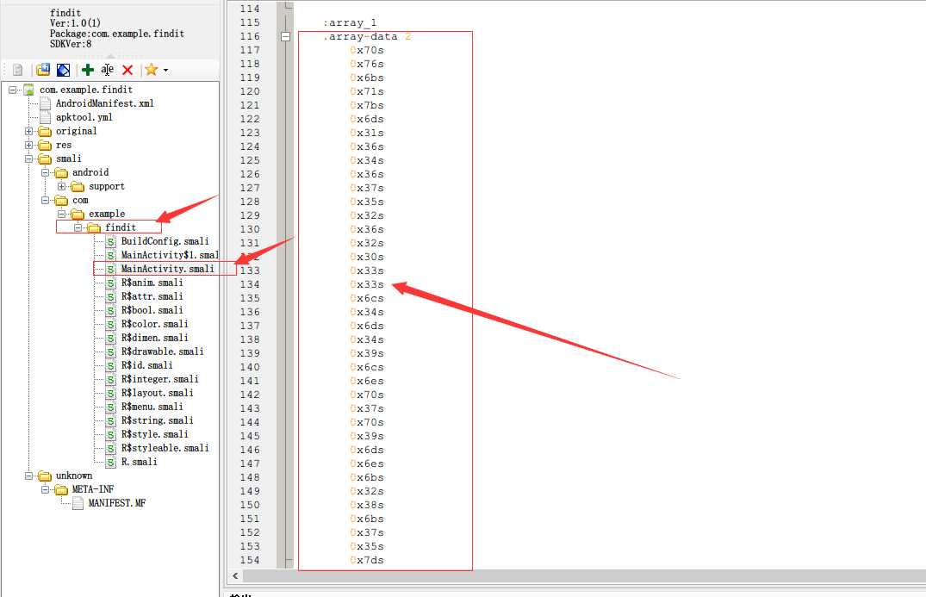
Task: Click the 'Package:com.example.findit' info text
Action: tap(117, 34)
